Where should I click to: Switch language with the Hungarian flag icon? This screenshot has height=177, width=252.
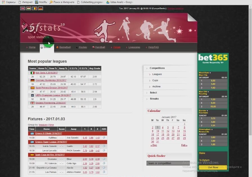click(x=29, y=8)
